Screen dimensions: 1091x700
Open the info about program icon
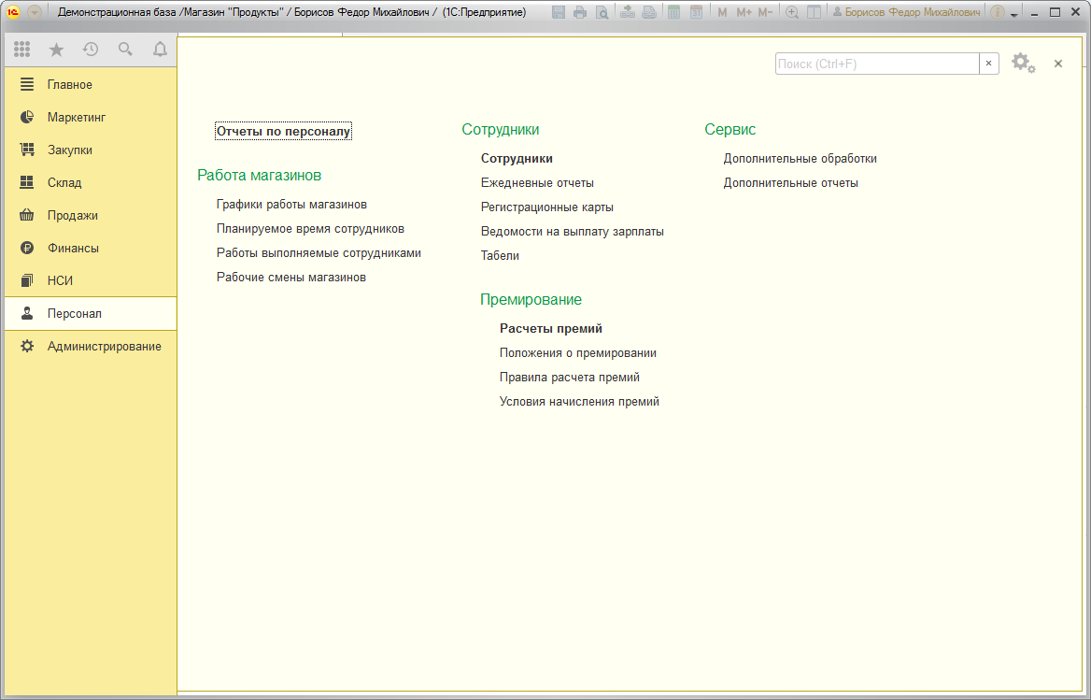(997, 12)
